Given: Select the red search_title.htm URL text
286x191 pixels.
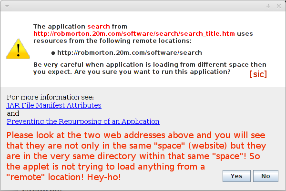Looking at the screenshot, I should pyautogui.click(x=134, y=34).
